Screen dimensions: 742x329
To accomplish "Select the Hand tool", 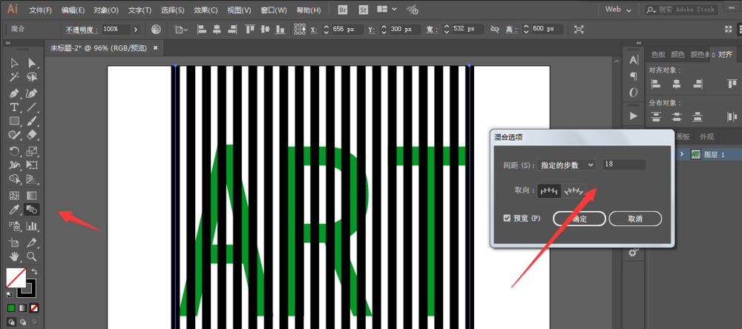I will 15,256.
